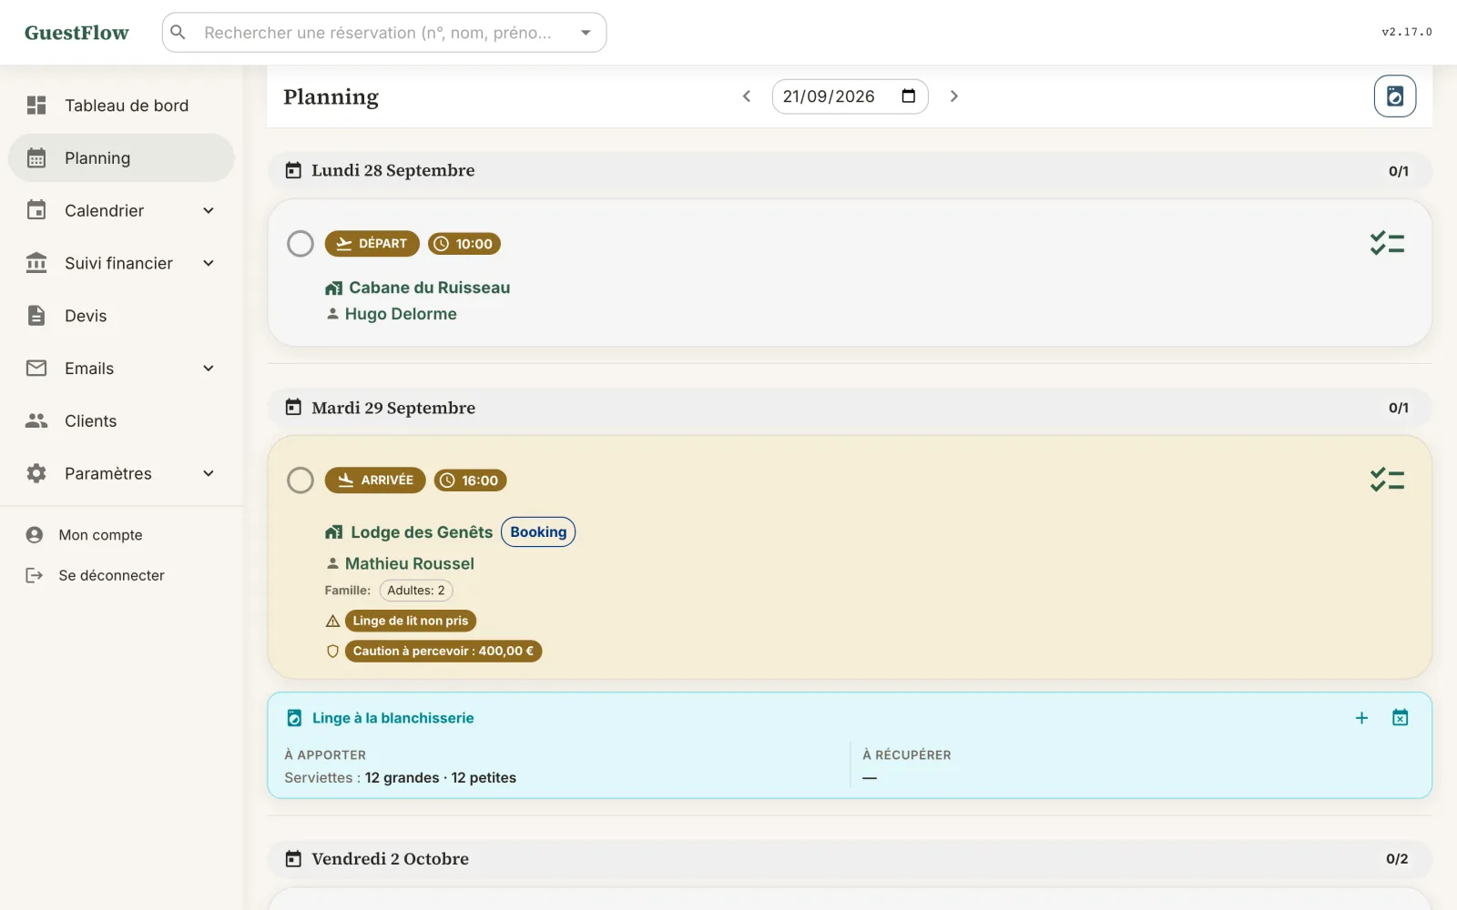The width and height of the screenshot is (1457, 910).
Task: Go to previous week arrow
Action: coord(746,96)
